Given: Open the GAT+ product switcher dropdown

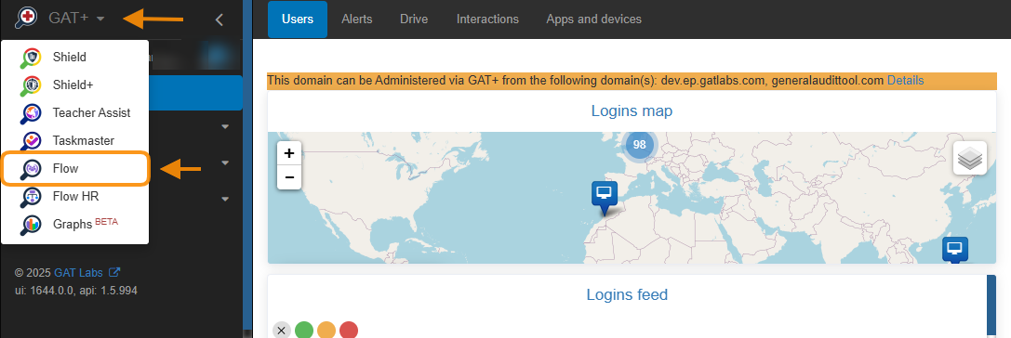Looking at the screenshot, I should coord(76,19).
